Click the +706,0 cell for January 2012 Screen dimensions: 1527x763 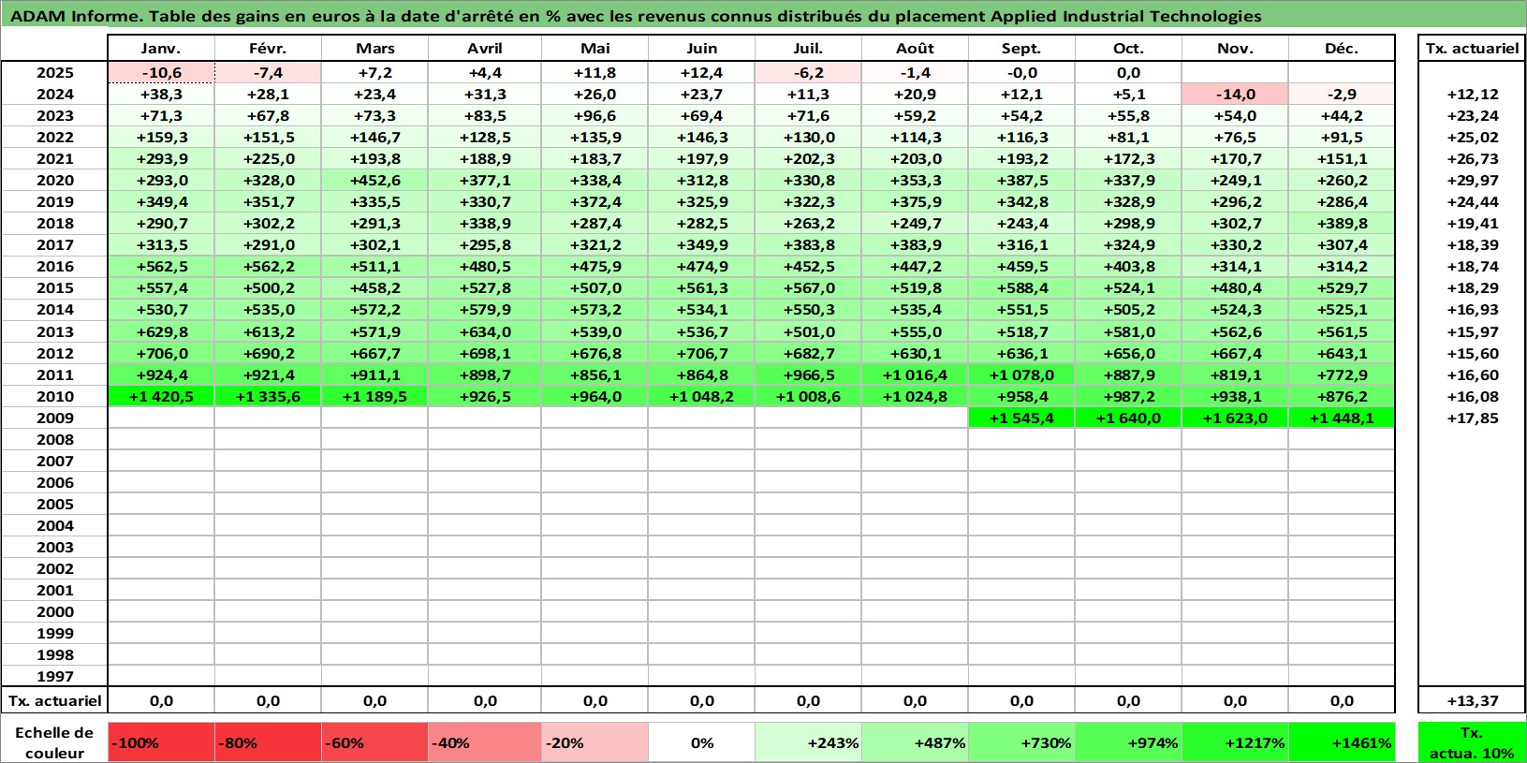point(161,353)
